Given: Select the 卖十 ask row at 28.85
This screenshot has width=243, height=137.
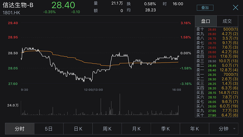Looking at the screenshot, I should pos(217,29).
